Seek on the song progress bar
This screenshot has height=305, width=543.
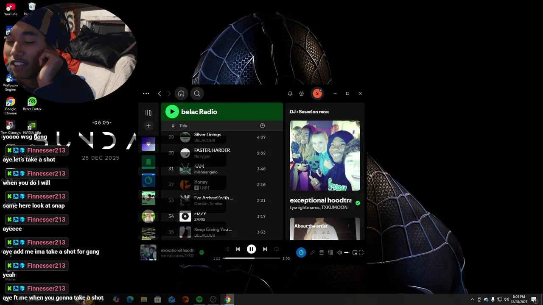click(x=252, y=258)
